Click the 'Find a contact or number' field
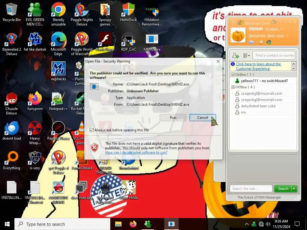The height and width of the screenshot is (230, 307). (x=274, y=55)
